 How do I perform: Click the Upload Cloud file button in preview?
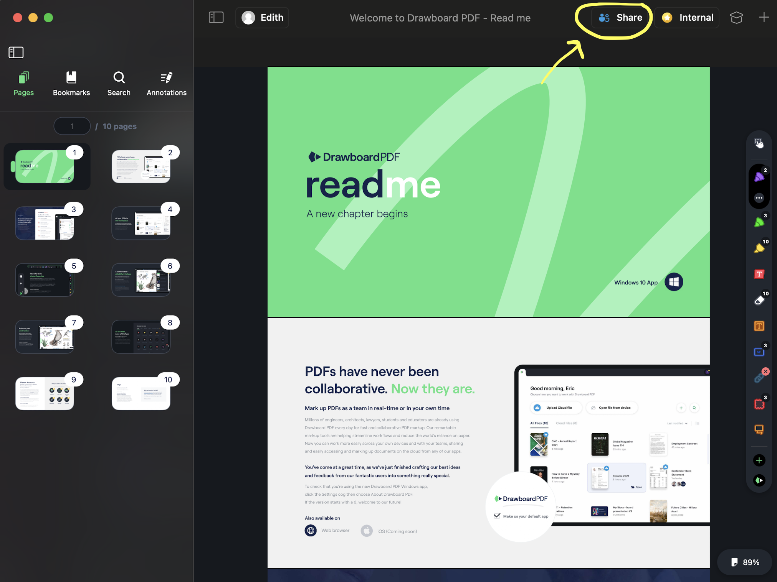555,408
